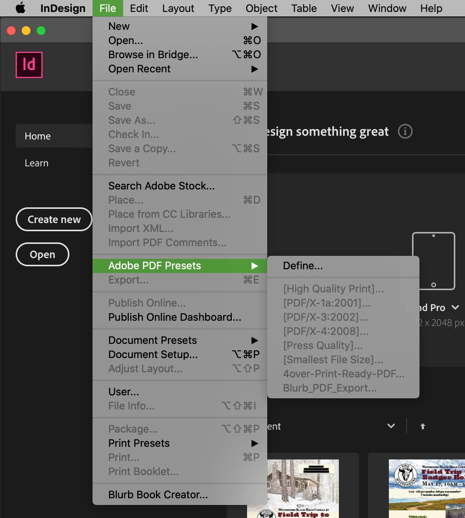The height and width of the screenshot is (518, 465).
Task: Click the Print Booklet... menu item
Action: [180, 471]
